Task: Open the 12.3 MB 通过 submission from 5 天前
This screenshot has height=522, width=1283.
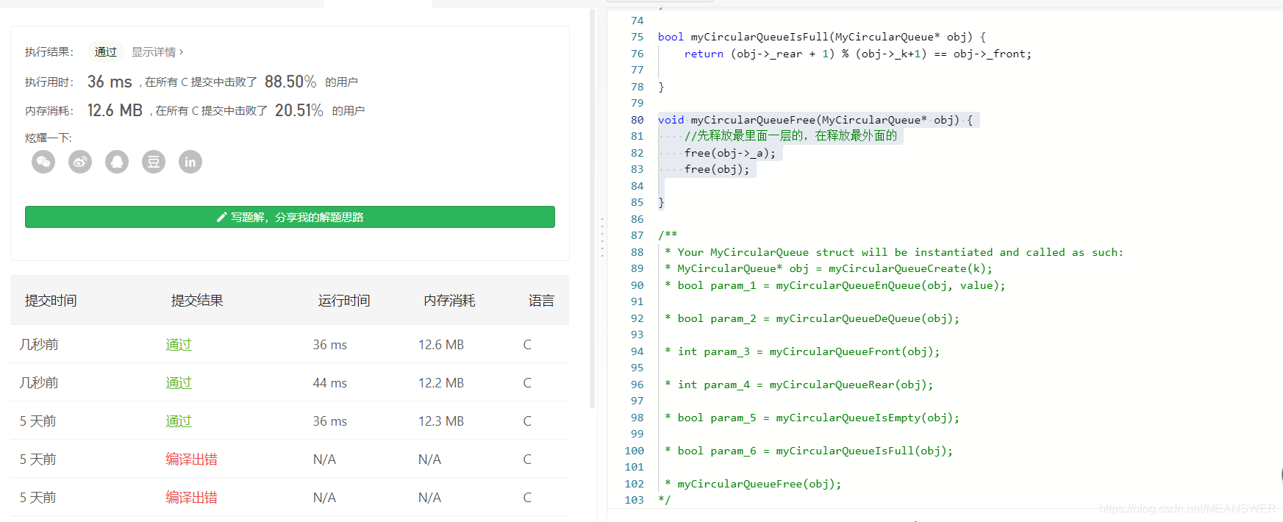Action: (179, 421)
